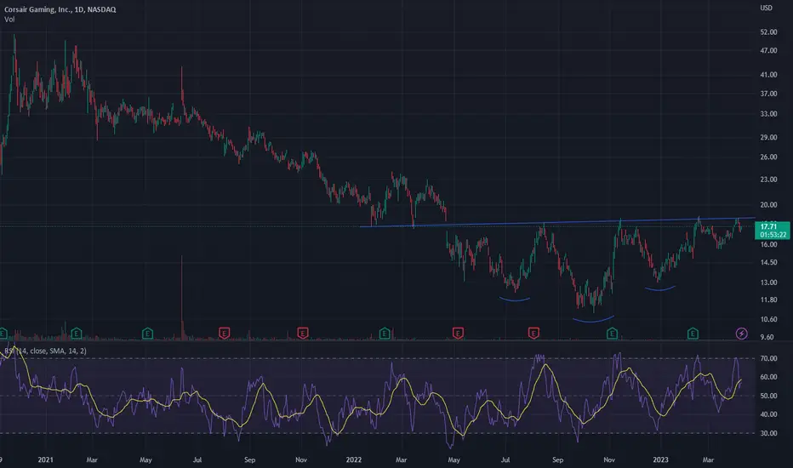Click the 13.00 price scale label
793x468 pixels.
coord(768,283)
